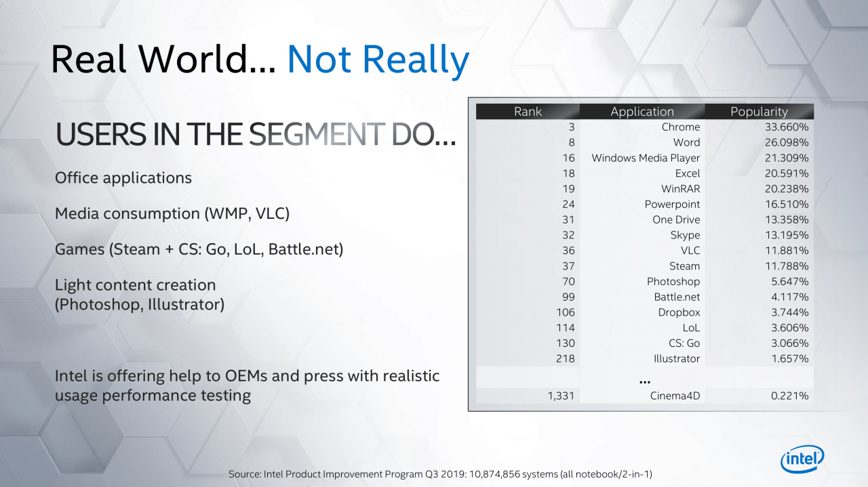
Task: Click the Cinema4D row at table bottom
Action: pos(644,396)
